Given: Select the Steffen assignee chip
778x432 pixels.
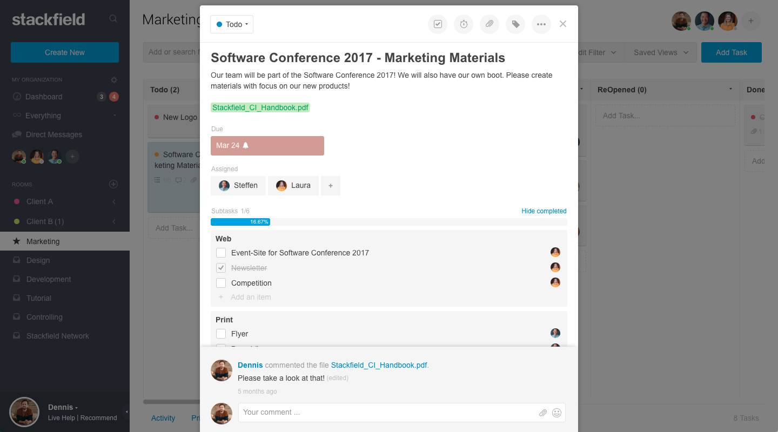Looking at the screenshot, I should click(x=238, y=186).
